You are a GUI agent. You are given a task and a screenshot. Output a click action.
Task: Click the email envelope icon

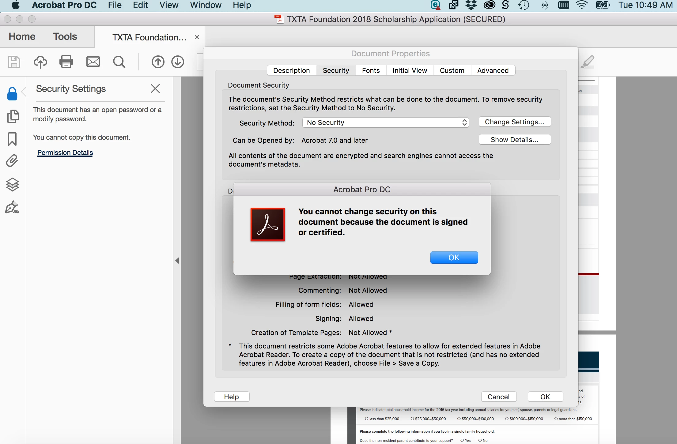[93, 62]
